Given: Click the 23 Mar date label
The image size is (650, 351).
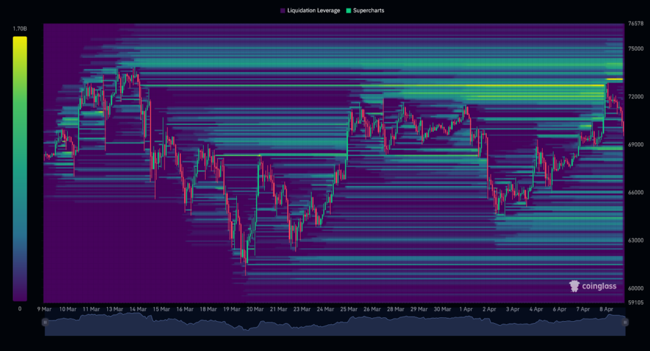Looking at the screenshot, I should [x=302, y=309].
